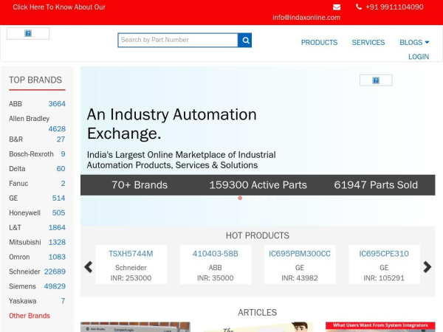Click the TOP BRANDS heading
Viewport: 443px width, 332px height.
[35, 80]
